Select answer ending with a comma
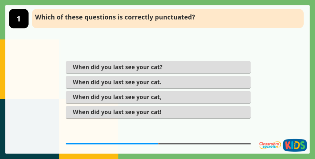The height and width of the screenshot is (159, 315). 158,97
